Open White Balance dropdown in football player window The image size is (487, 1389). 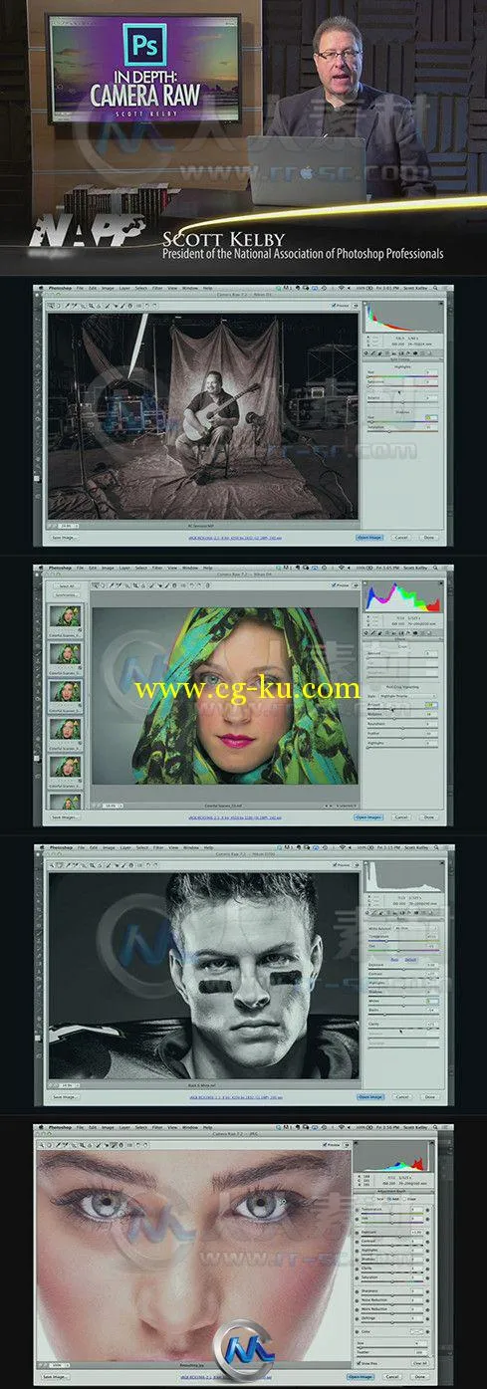[416, 929]
